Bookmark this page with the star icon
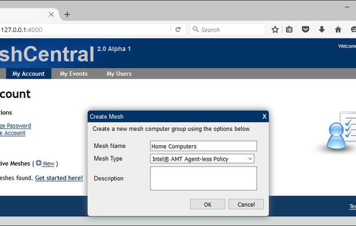356x226 pixels. (x=275, y=29)
